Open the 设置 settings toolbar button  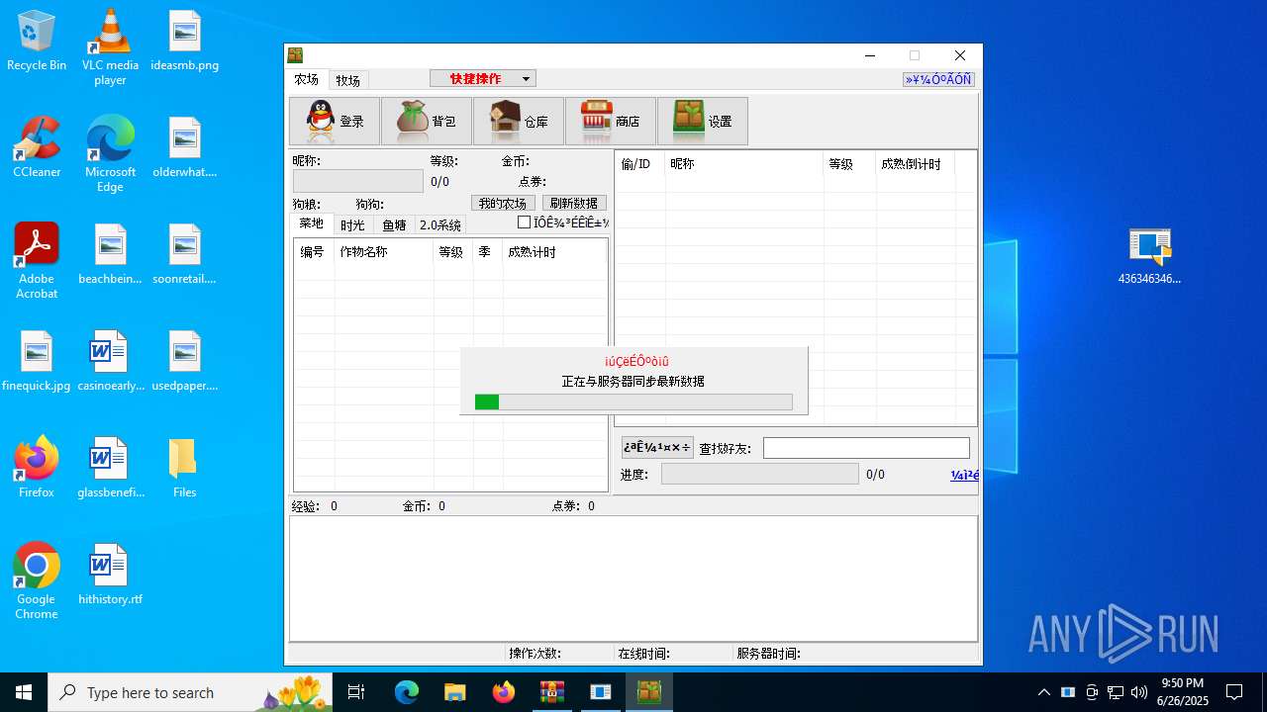(703, 122)
